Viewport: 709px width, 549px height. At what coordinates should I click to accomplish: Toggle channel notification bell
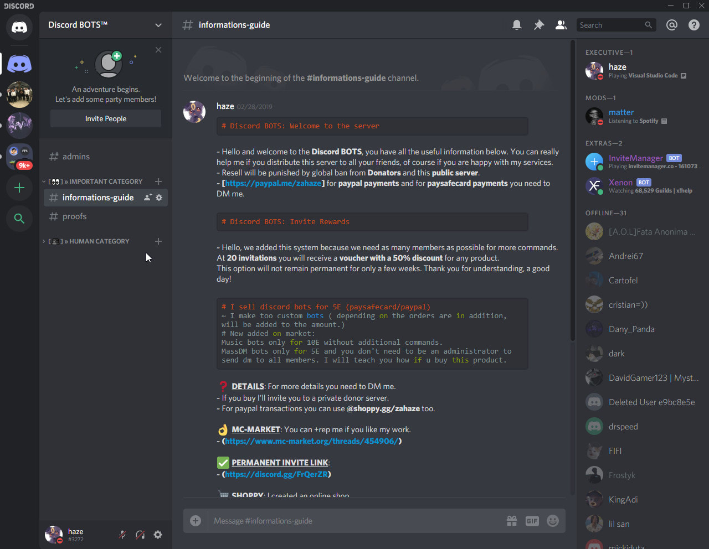(517, 25)
